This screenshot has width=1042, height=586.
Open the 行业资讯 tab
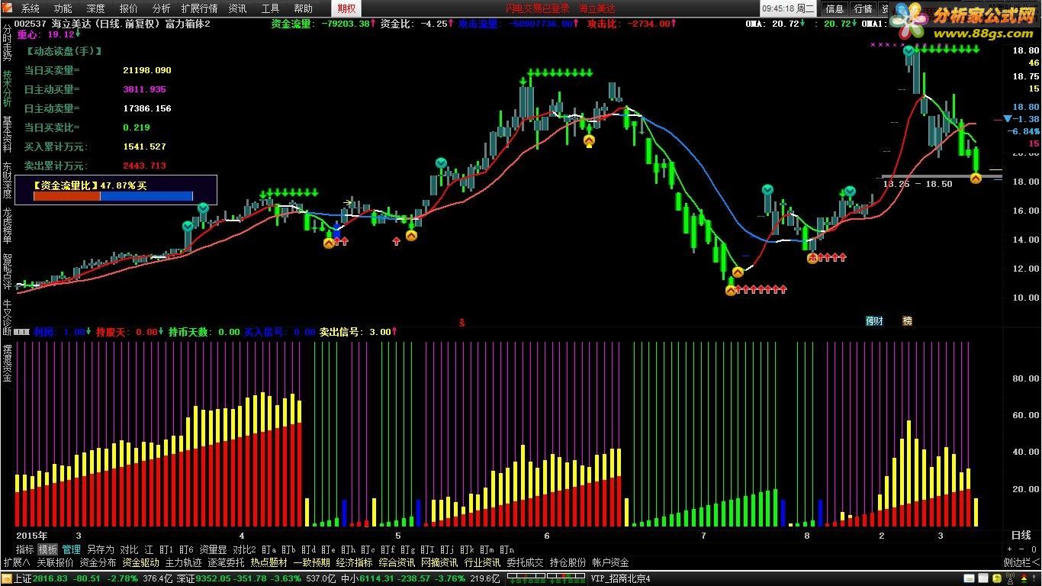pos(483,563)
